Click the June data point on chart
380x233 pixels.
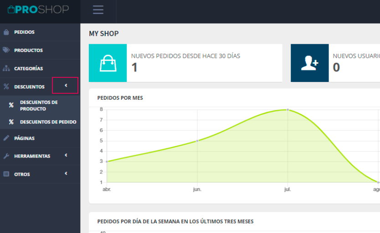pos(197,141)
